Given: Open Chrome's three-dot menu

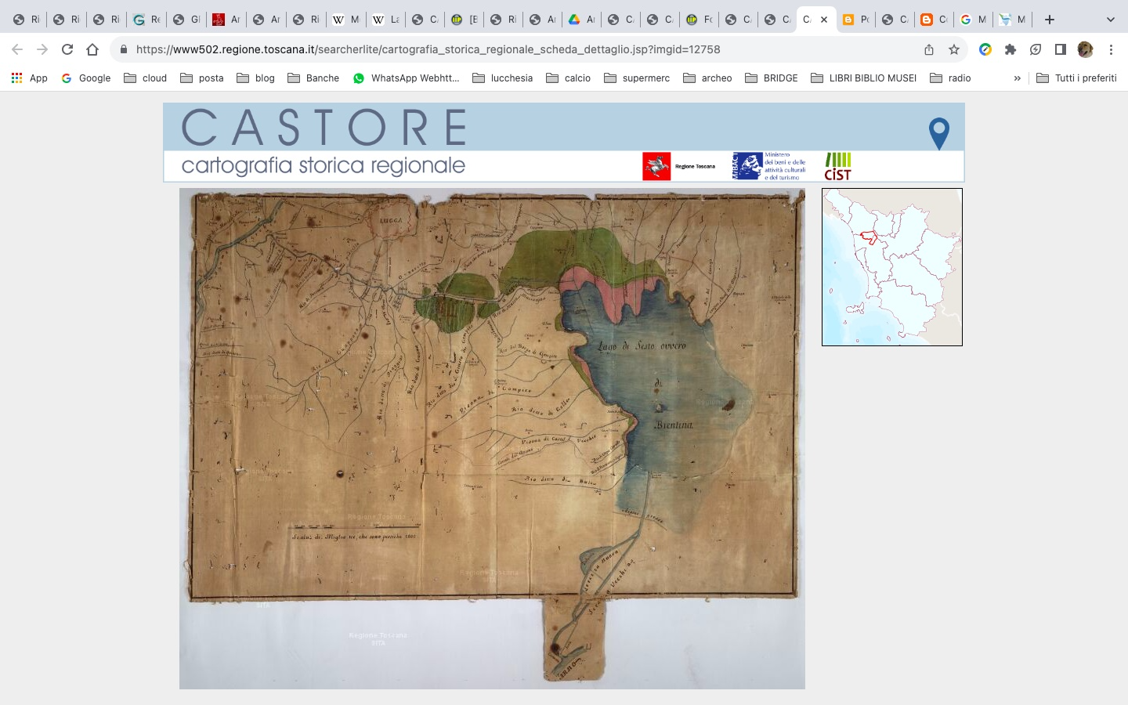Looking at the screenshot, I should pos(1111,49).
